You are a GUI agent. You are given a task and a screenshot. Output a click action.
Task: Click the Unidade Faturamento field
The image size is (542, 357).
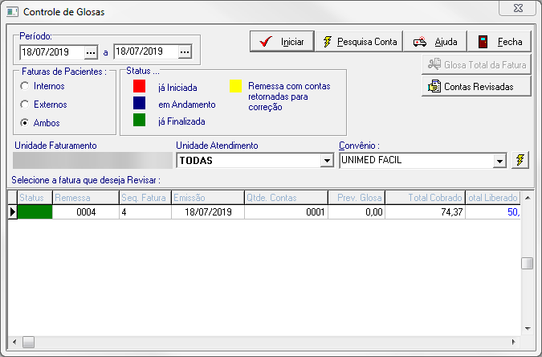click(92, 160)
